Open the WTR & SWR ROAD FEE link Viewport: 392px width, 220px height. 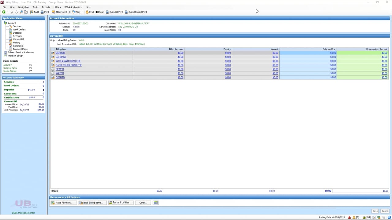coord(68,61)
